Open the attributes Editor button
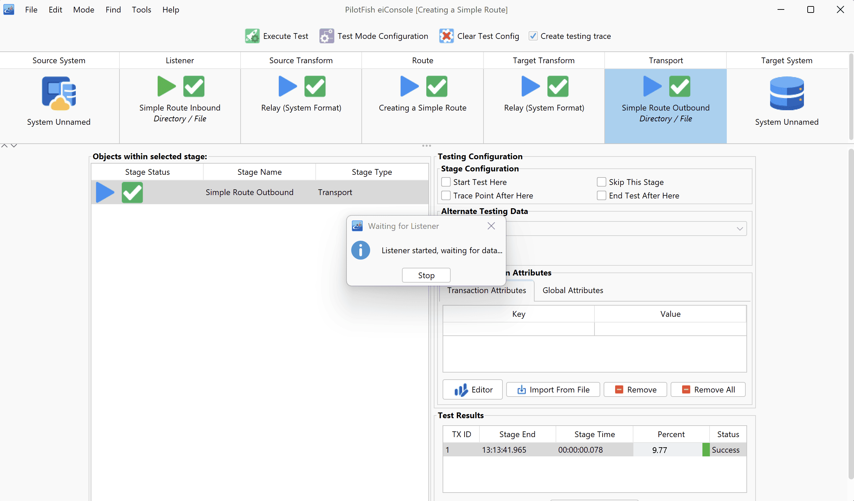This screenshot has height=501, width=854. [x=472, y=390]
